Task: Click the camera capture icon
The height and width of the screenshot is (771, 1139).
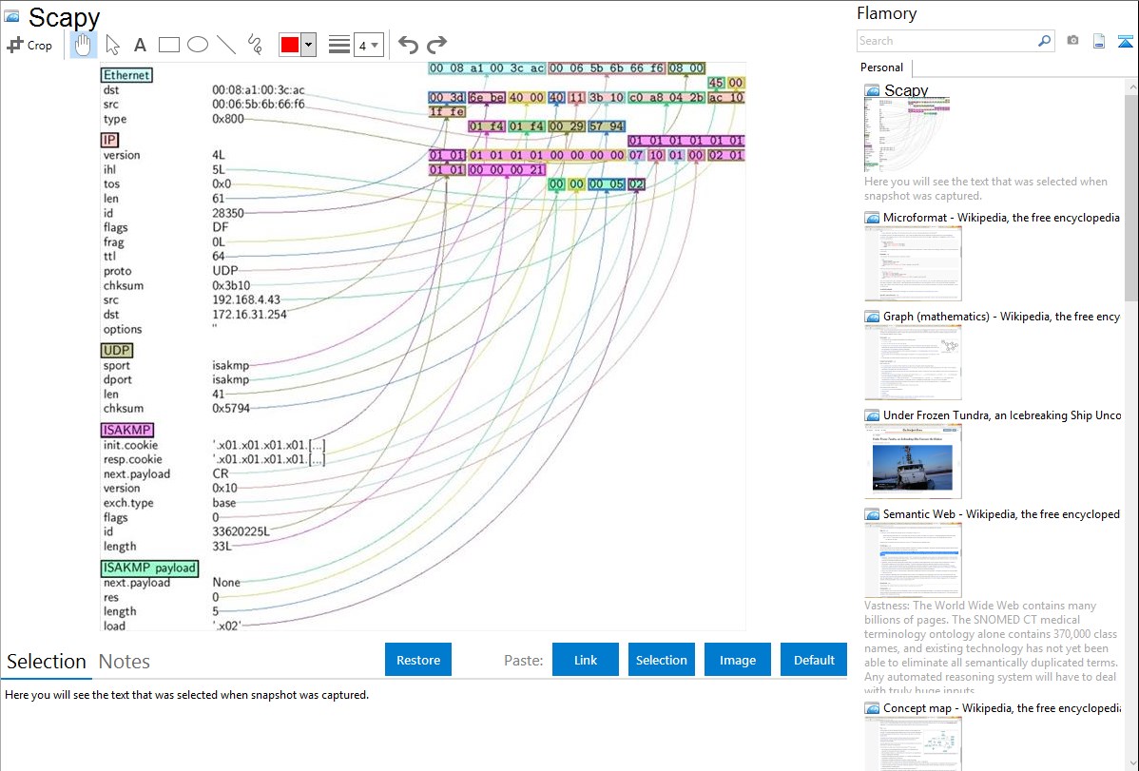Action: coord(1072,41)
